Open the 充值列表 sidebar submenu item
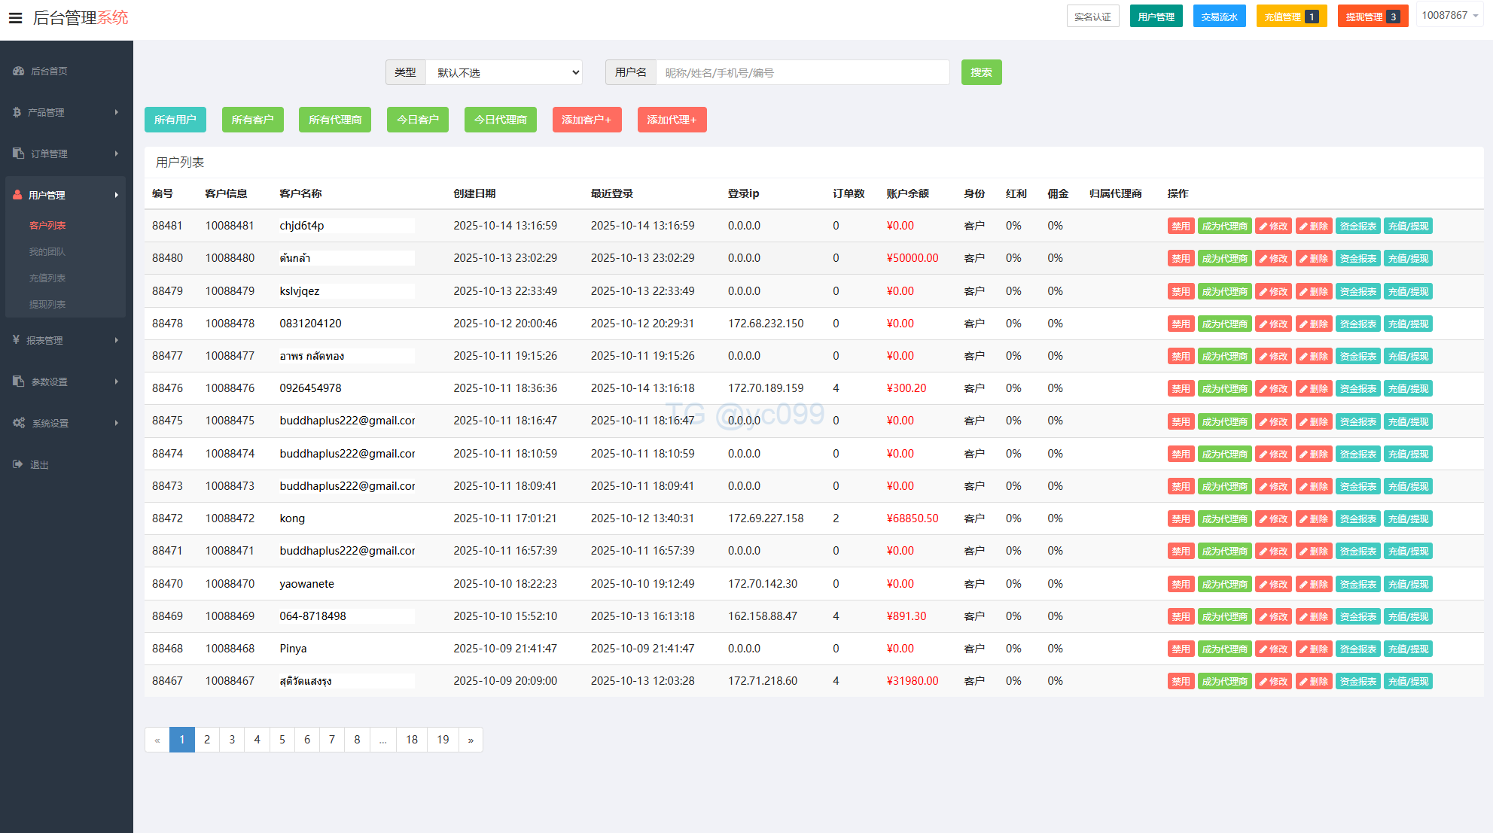Viewport: 1493px width, 833px height. 47,278
